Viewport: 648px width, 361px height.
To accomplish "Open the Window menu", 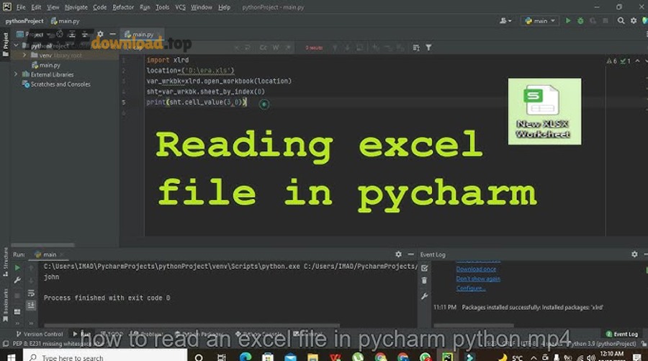I will (202, 7).
